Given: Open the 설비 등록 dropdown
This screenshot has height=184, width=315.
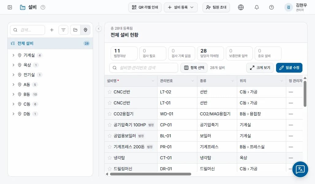Looking at the screenshot, I should 180,7.
